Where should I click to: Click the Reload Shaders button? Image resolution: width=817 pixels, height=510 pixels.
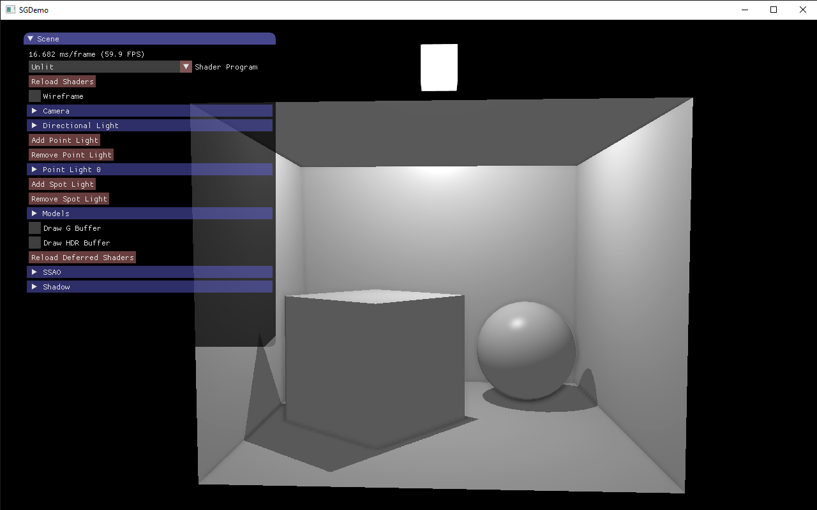coord(63,82)
